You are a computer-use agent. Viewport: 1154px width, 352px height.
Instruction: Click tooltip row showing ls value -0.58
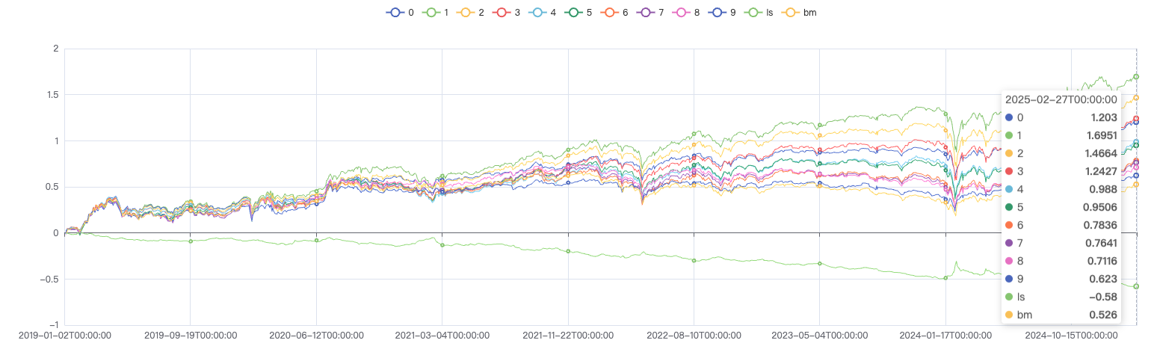tap(1060, 297)
